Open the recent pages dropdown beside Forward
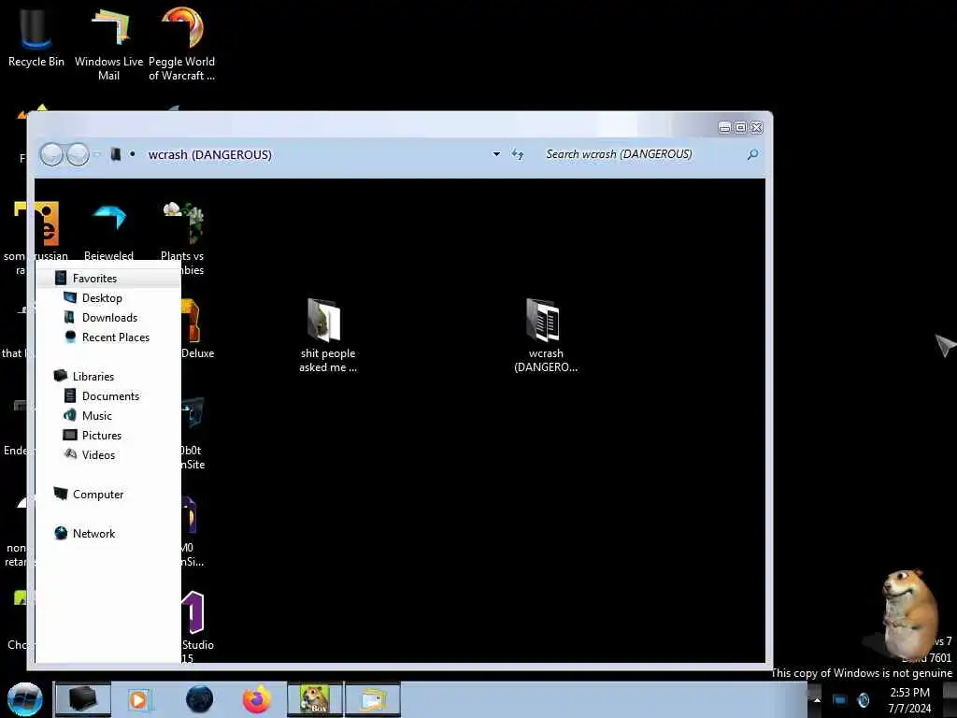Image resolution: width=957 pixels, height=718 pixels. click(97, 154)
